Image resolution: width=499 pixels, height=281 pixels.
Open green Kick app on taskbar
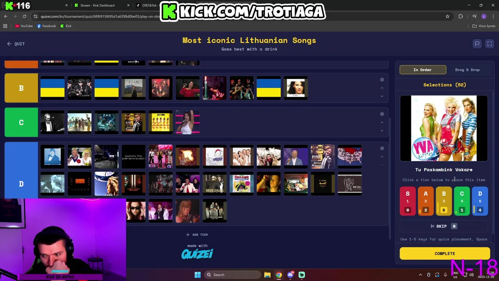(x=302, y=275)
